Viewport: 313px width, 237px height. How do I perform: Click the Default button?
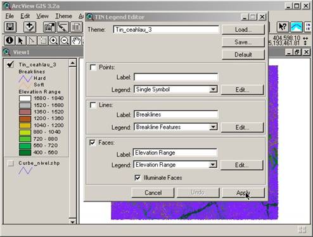(x=243, y=54)
